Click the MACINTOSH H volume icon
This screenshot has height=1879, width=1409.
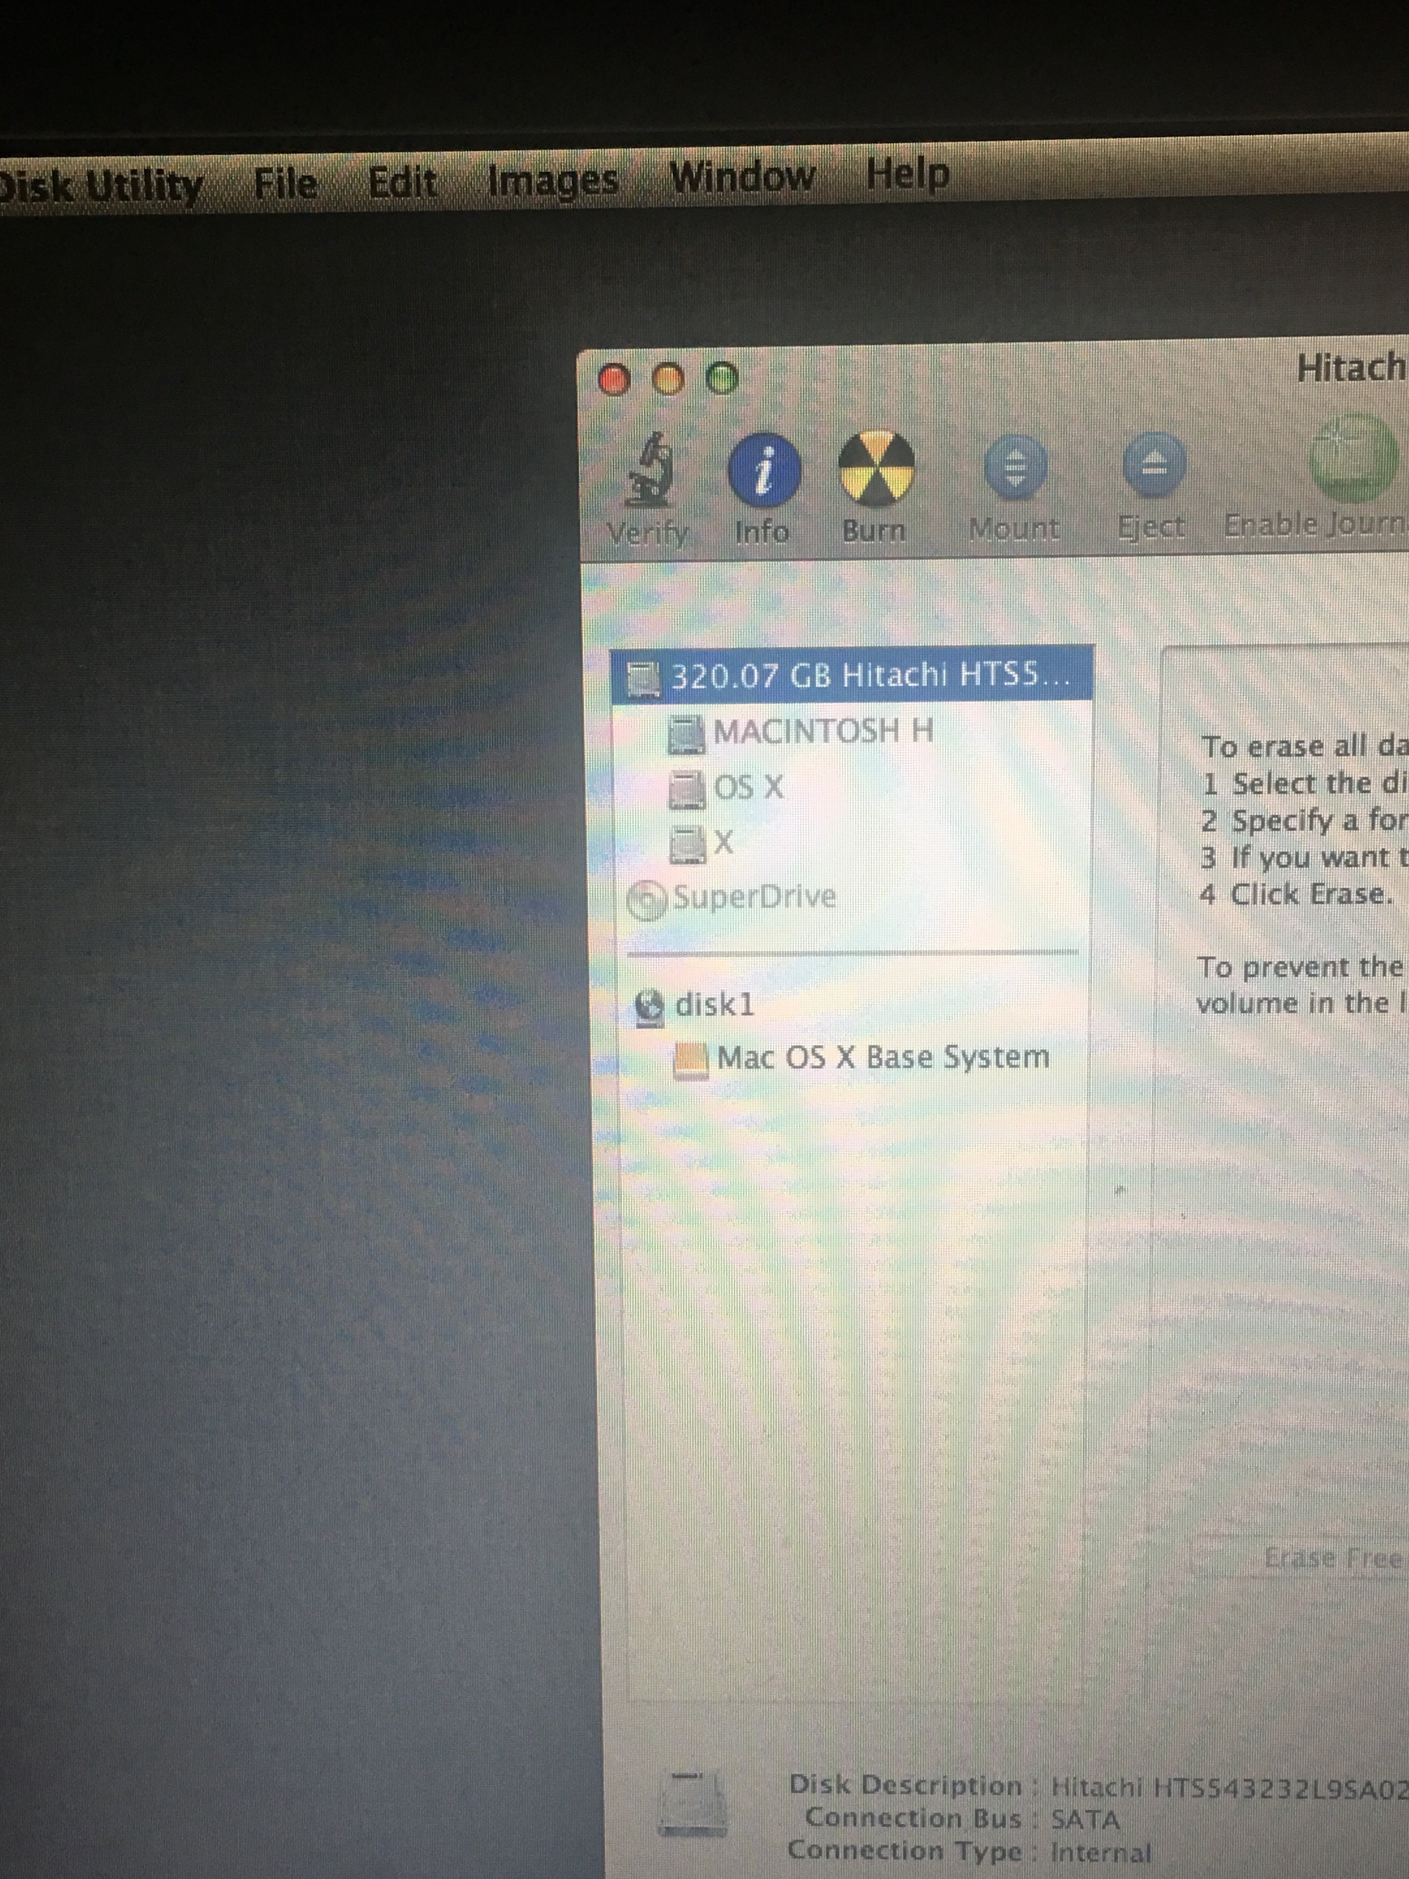click(x=686, y=734)
